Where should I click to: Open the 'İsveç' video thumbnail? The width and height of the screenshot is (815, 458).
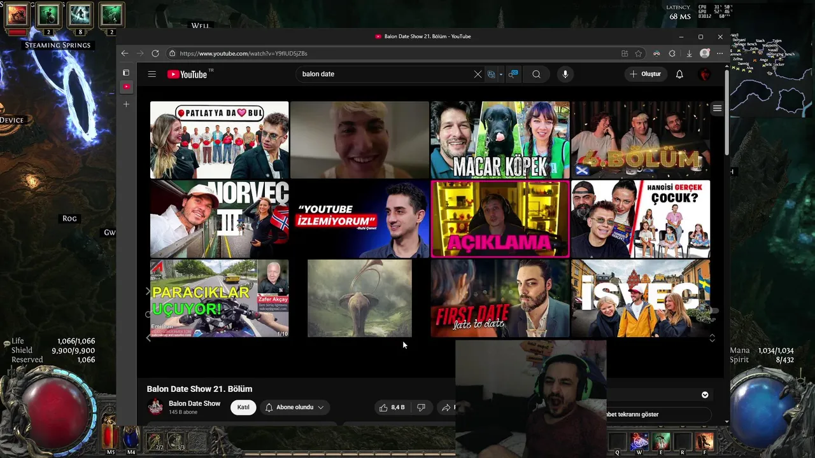[641, 298]
